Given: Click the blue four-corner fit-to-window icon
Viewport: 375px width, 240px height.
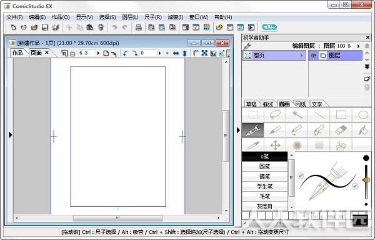Looking at the screenshot, I should tap(204, 53).
